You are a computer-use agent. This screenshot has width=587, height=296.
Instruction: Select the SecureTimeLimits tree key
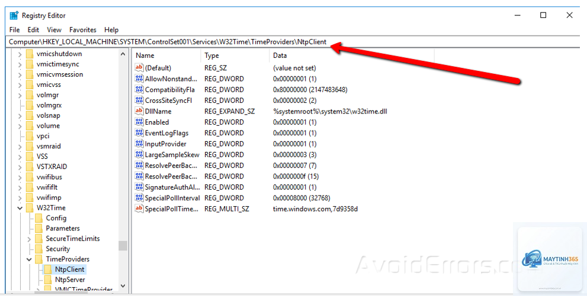[73, 239]
